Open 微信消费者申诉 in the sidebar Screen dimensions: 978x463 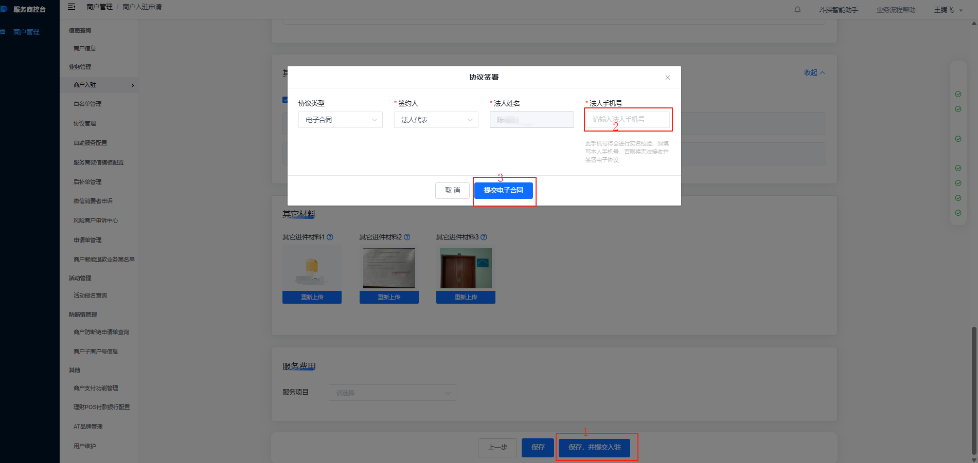point(93,201)
